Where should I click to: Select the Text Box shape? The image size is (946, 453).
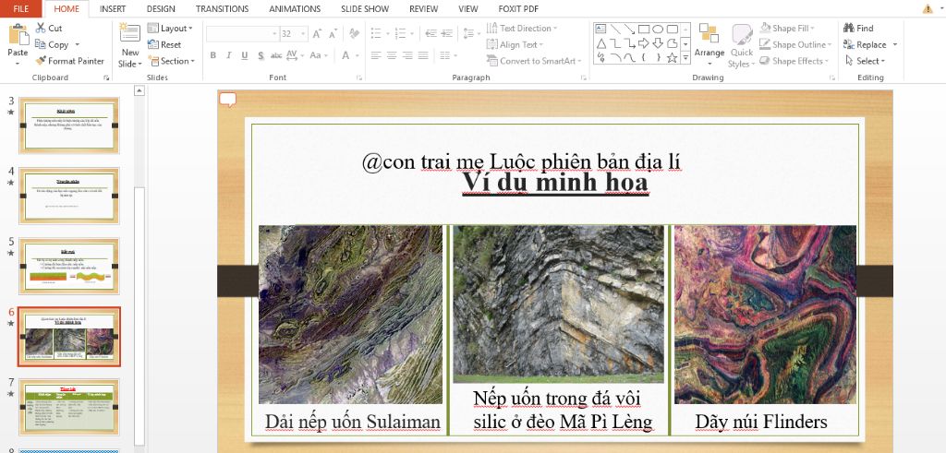click(x=600, y=29)
